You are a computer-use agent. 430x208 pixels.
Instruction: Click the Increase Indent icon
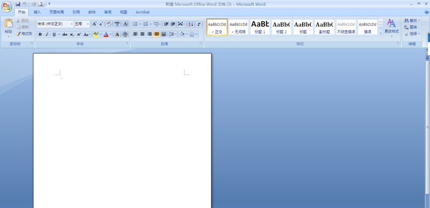[x=173, y=24]
